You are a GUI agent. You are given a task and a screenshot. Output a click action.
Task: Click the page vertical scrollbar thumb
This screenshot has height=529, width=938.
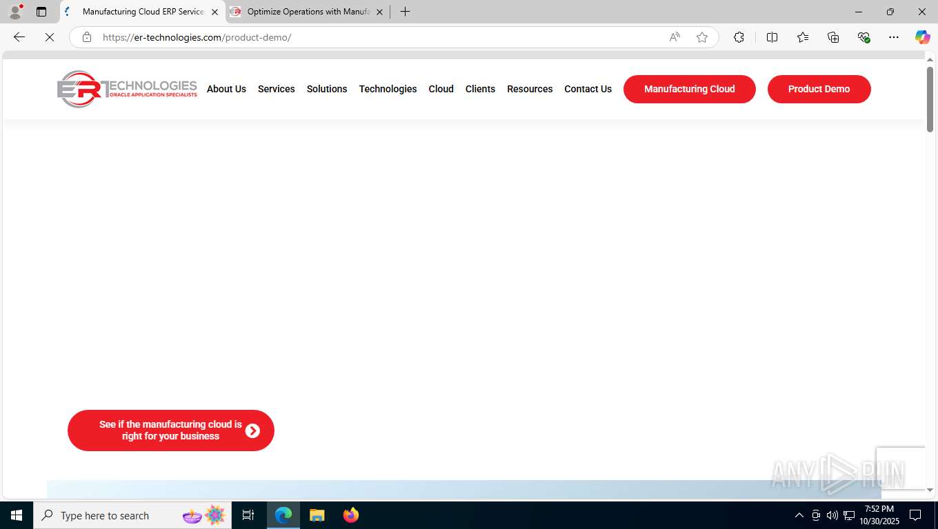[930, 99]
